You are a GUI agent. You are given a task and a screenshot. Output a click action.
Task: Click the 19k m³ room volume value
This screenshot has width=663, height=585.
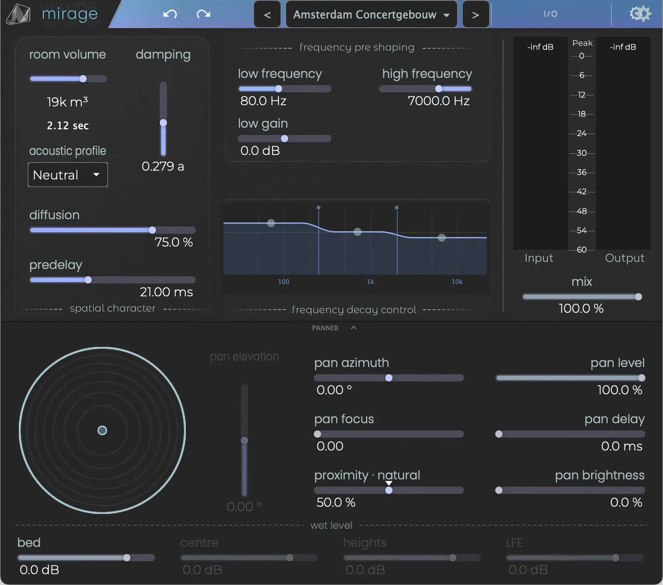(67, 102)
